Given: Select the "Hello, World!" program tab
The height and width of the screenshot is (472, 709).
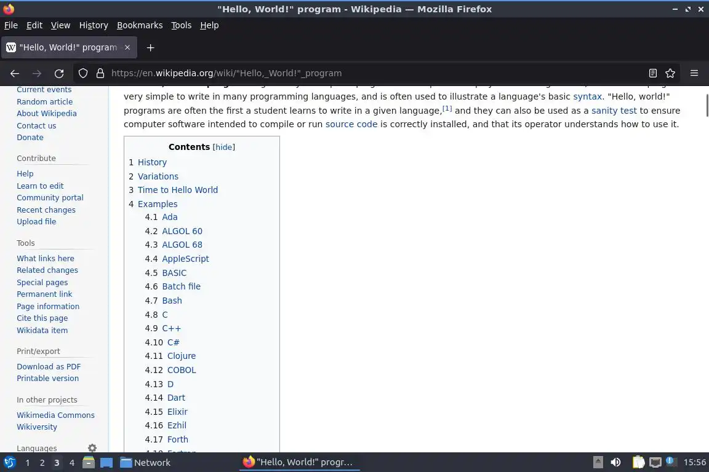Looking at the screenshot, I should point(69,47).
